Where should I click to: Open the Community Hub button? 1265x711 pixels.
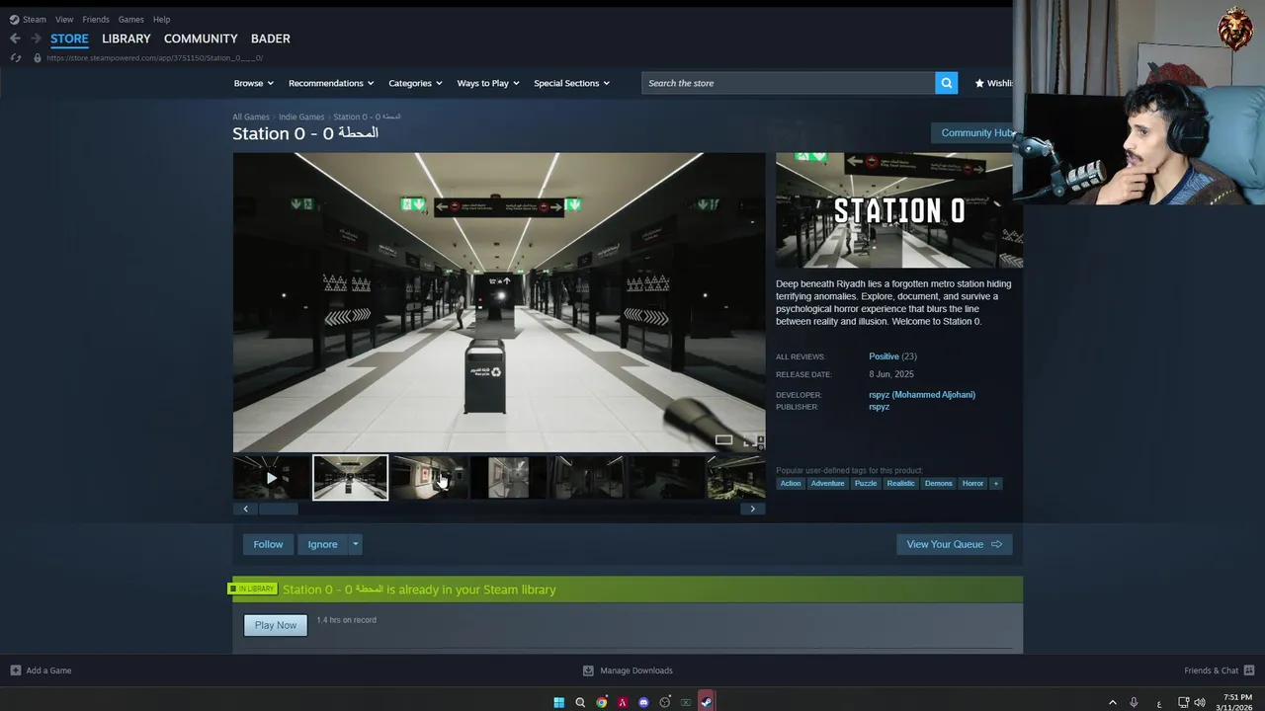tap(973, 132)
